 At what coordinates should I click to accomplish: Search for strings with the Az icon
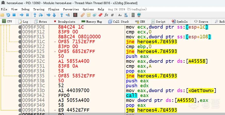[x=120, y=15]
